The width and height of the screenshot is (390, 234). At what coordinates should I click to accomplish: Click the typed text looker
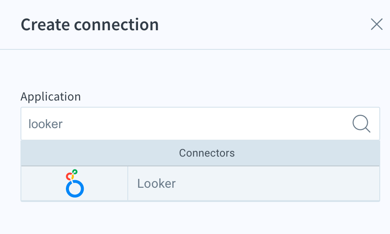point(45,124)
